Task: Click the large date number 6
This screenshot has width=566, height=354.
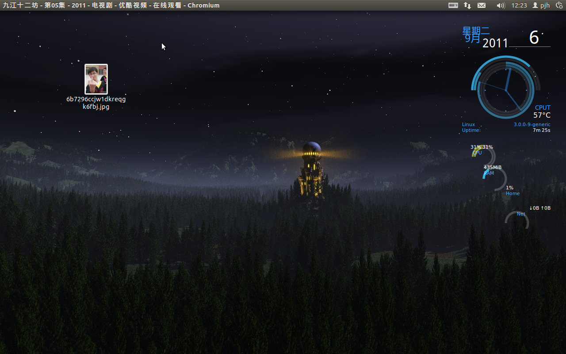Action: click(x=534, y=38)
